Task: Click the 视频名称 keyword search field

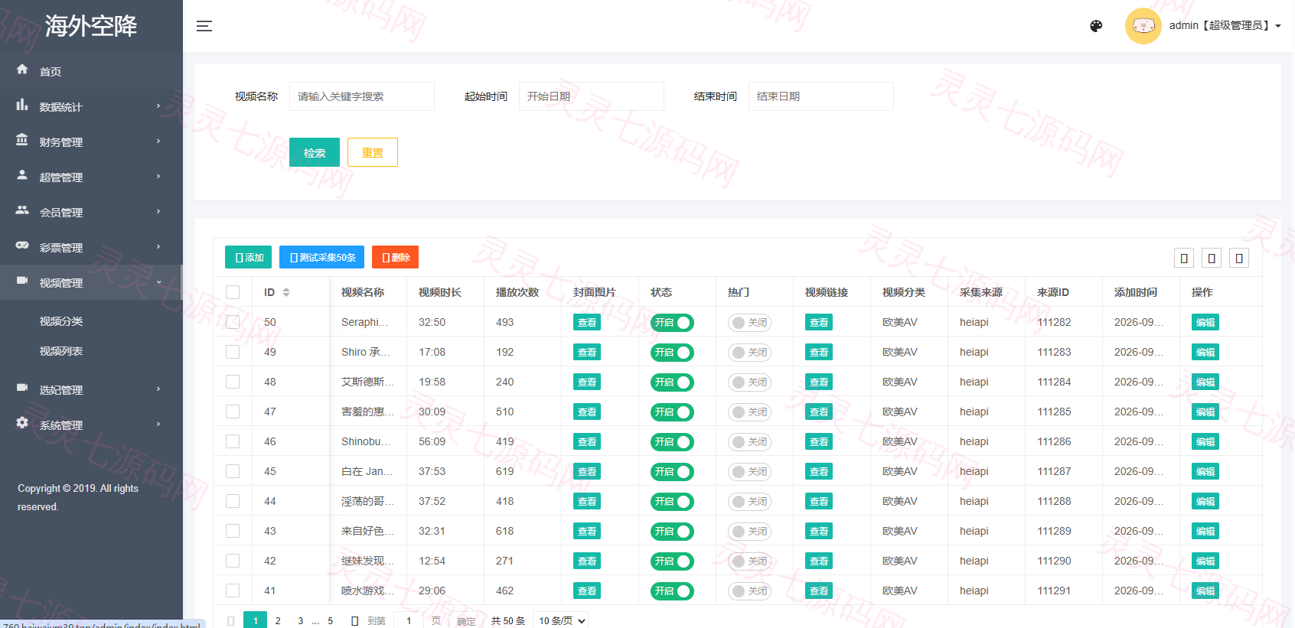Action: point(362,96)
